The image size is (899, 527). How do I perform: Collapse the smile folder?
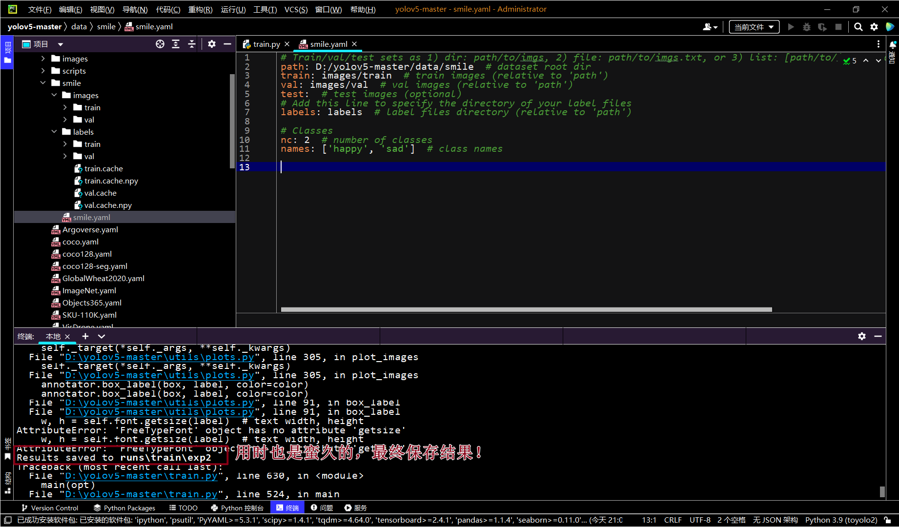click(x=43, y=83)
